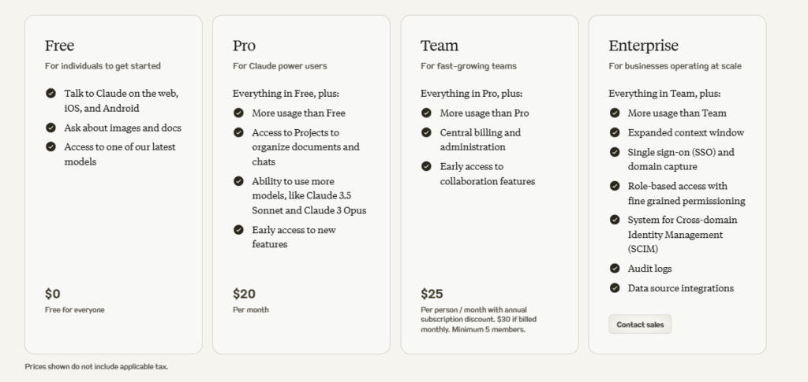Click the $0 Free price
The height and width of the screenshot is (382, 808).
pos(53,294)
